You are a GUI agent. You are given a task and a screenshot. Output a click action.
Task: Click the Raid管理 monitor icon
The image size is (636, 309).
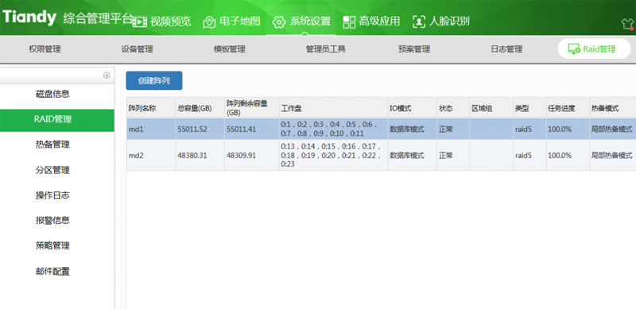click(574, 49)
